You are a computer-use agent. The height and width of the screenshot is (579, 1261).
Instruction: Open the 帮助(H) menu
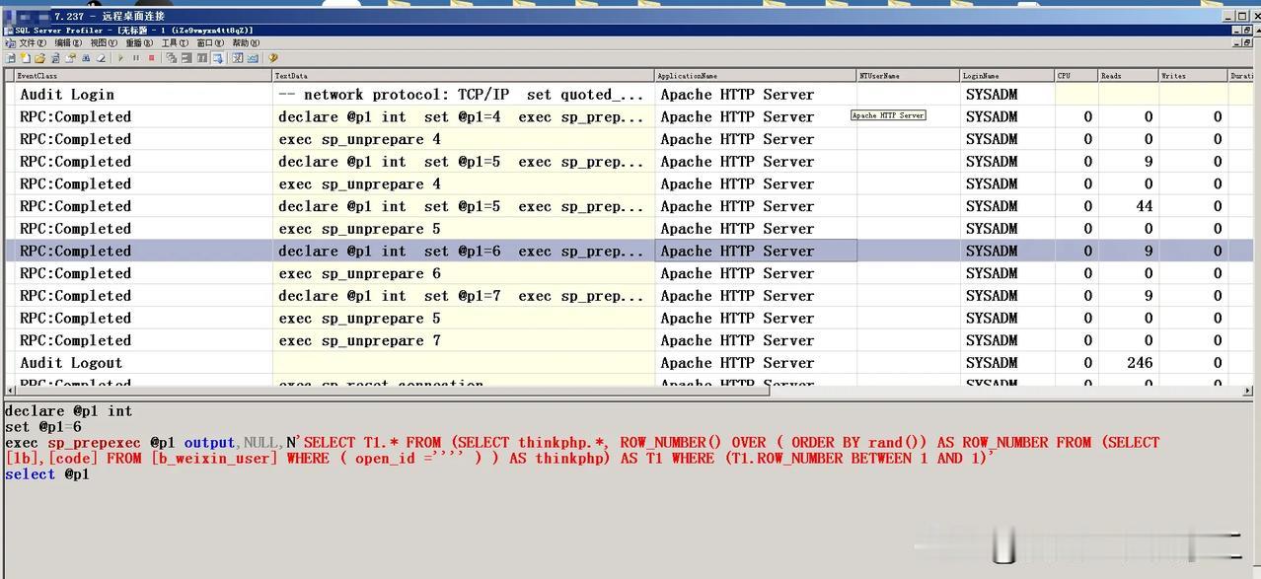[246, 43]
